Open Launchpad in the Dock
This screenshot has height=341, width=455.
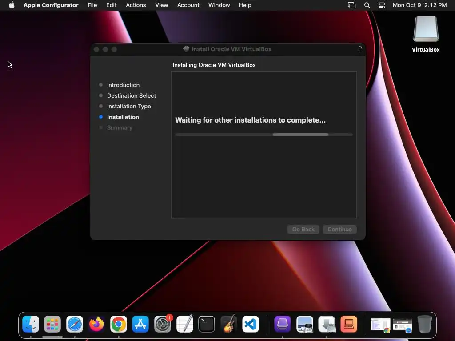(52, 324)
